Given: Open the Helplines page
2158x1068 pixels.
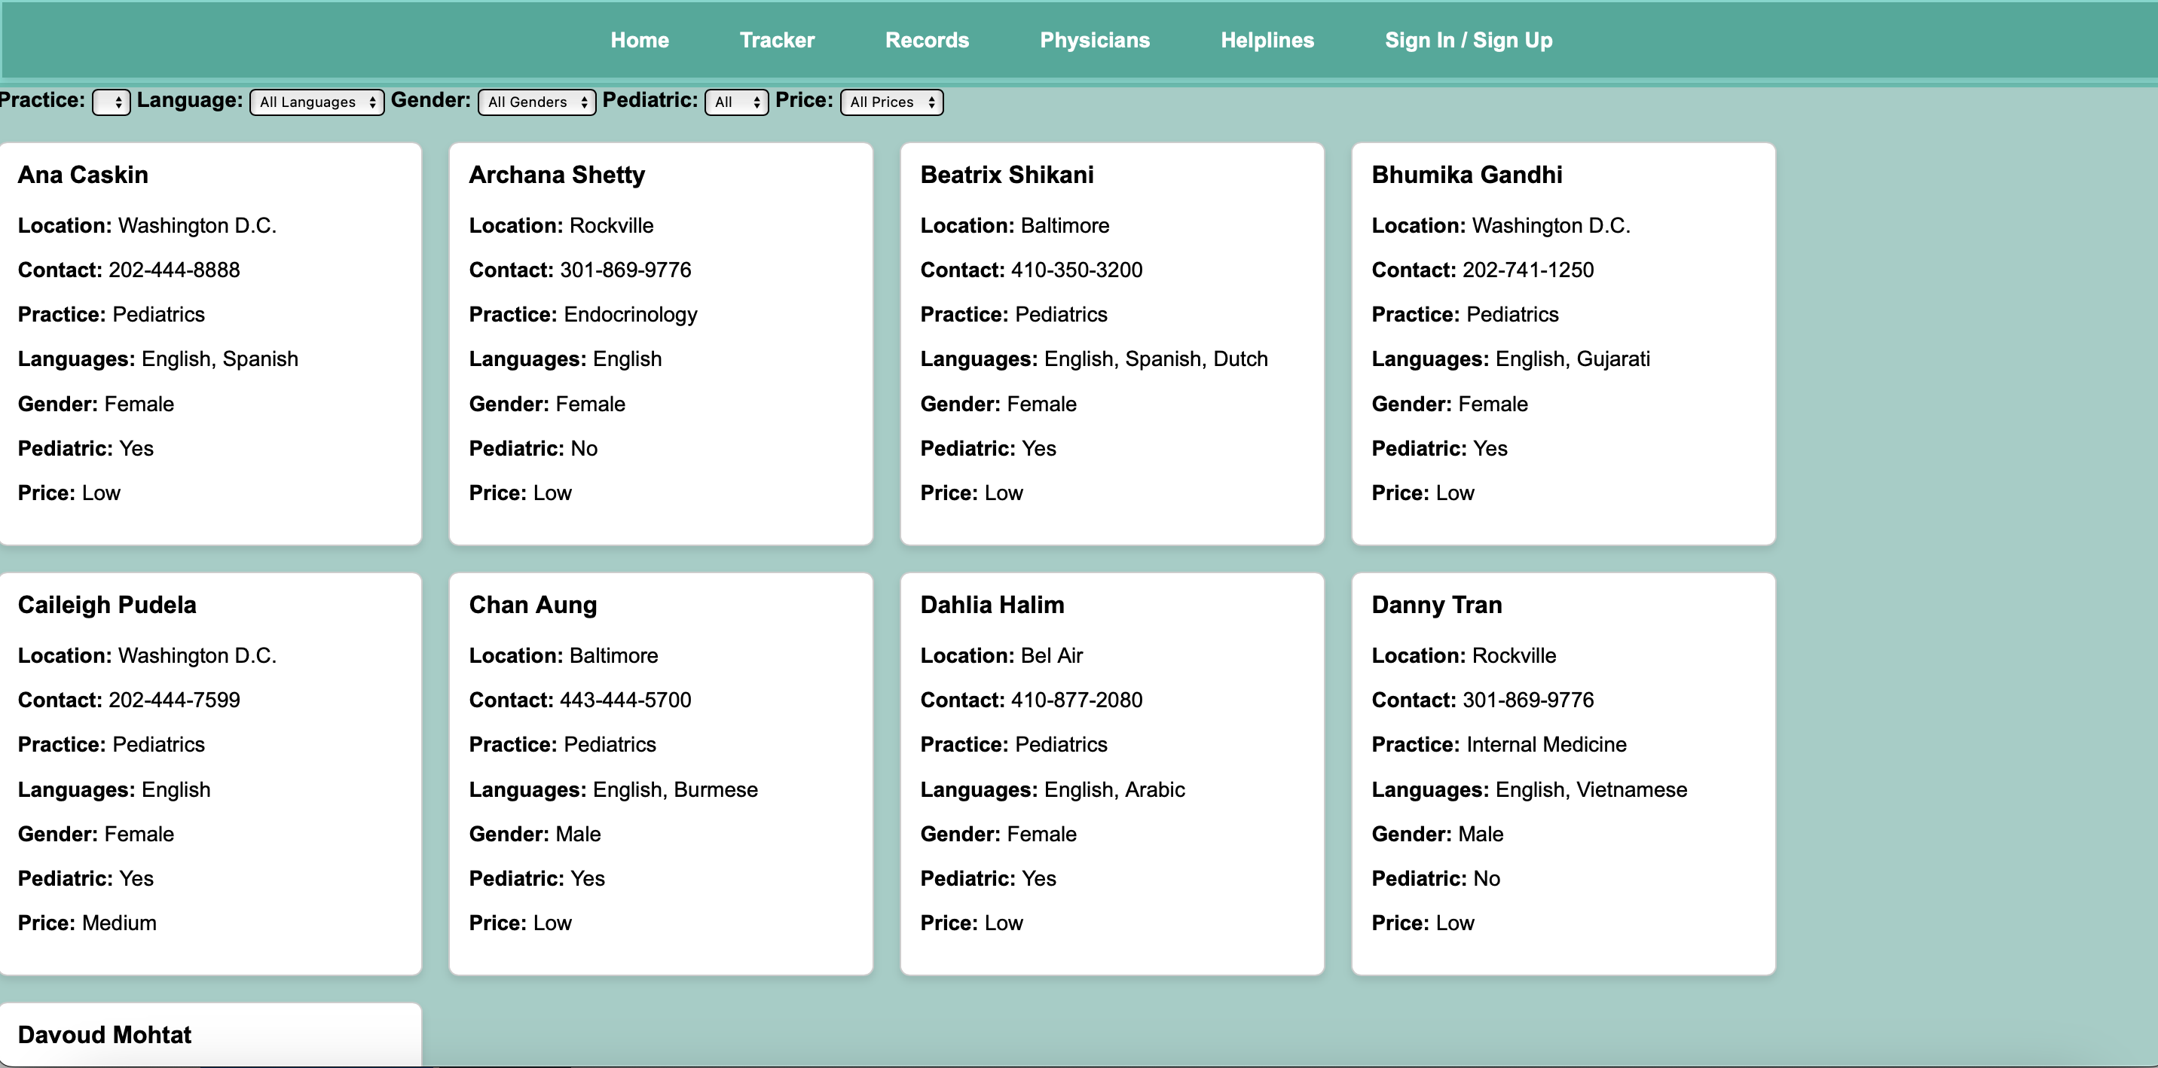Looking at the screenshot, I should 1267,40.
